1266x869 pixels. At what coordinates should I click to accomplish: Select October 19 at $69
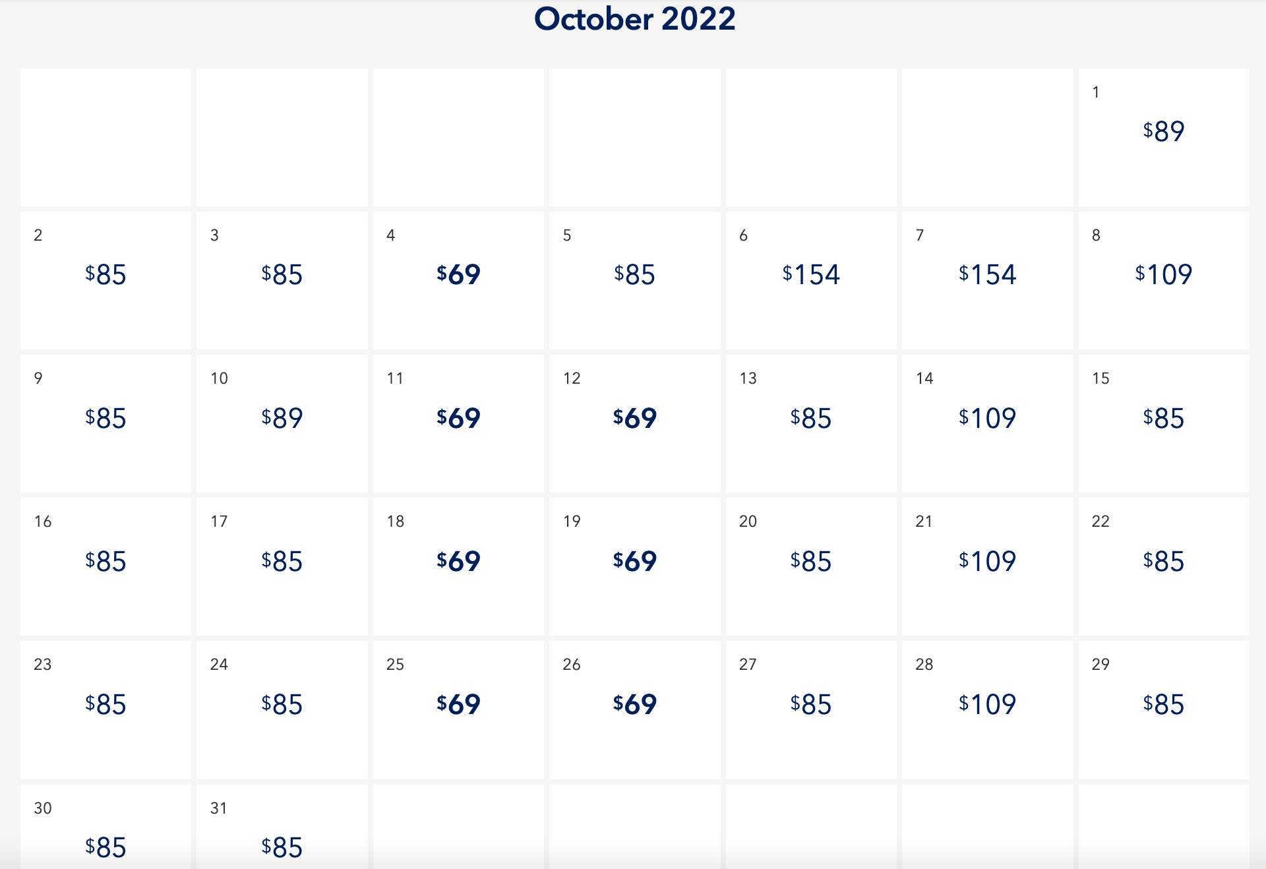click(634, 561)
